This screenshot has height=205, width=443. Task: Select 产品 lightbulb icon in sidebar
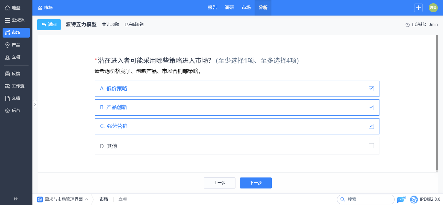[7, 45]
